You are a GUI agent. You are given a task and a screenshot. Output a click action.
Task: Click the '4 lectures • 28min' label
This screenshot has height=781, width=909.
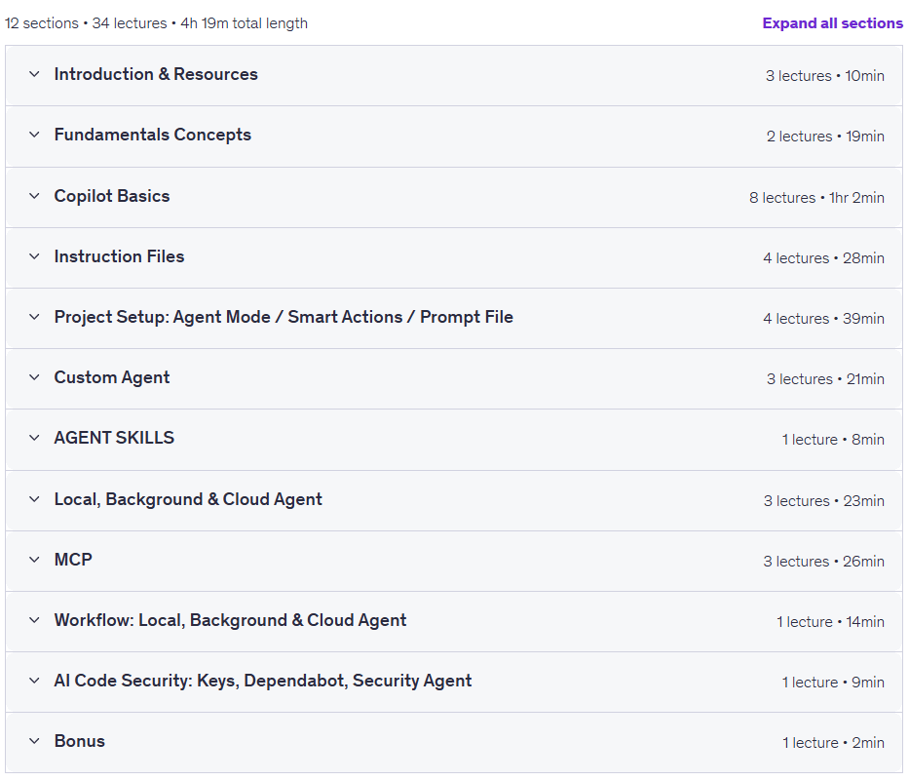click(824, 257)
